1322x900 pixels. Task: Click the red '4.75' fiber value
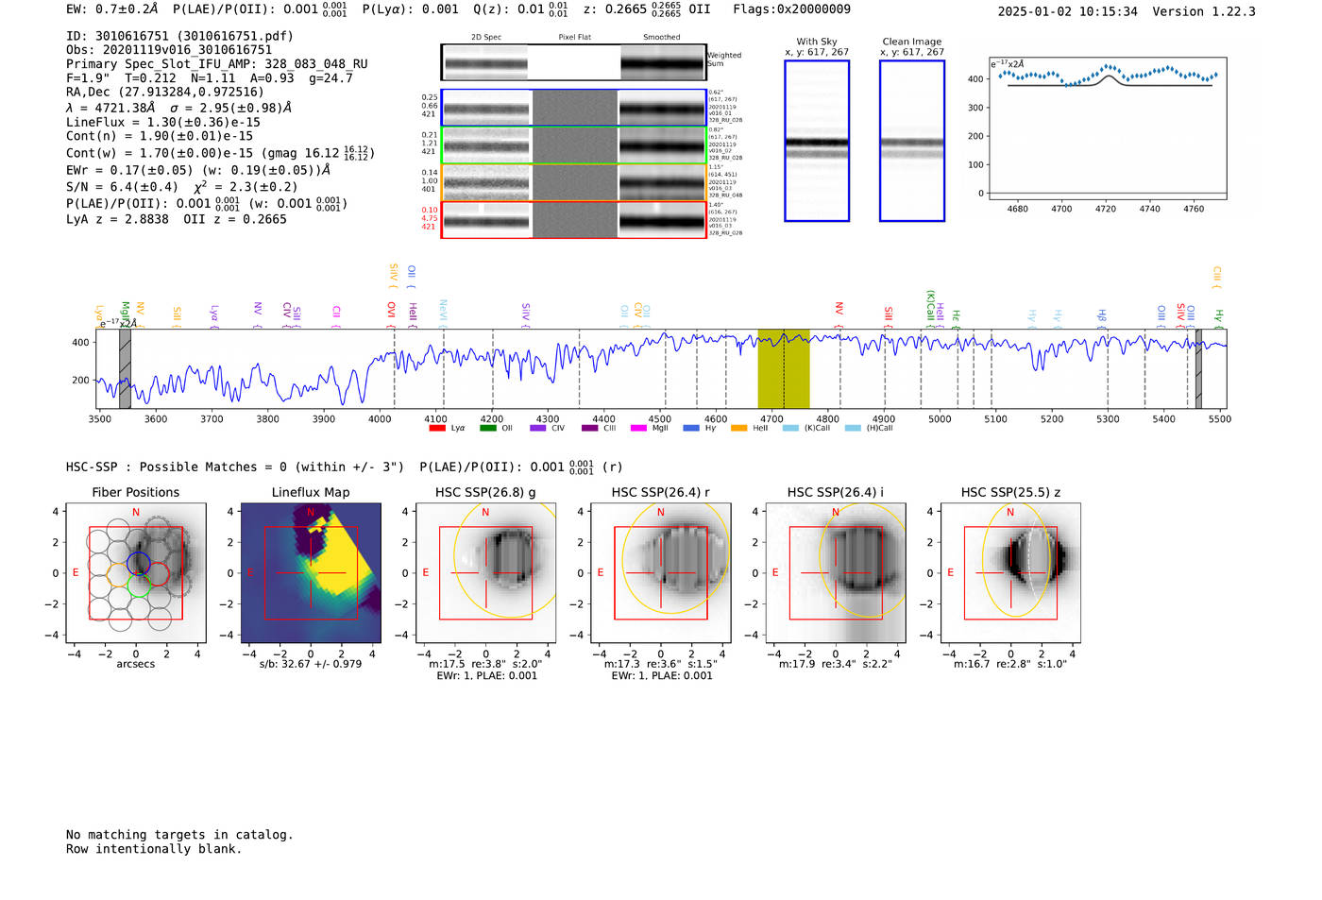pyautogui.click(x=430, y=218)
